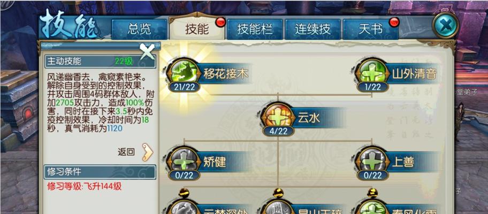Select the bottom middle skill icon
Image resolution: width=488 pixels, height=214 pixels.
tap(278, 207)
